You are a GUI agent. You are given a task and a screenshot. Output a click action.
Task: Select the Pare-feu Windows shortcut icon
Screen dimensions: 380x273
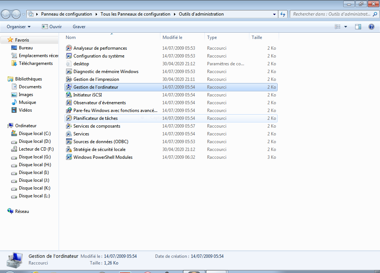[x=69, y=110]
